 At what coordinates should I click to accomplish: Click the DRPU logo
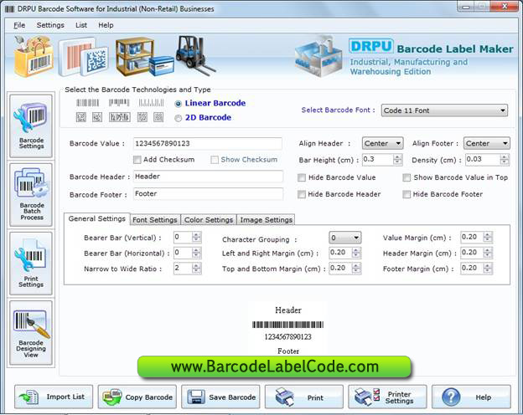pos(371,46)
